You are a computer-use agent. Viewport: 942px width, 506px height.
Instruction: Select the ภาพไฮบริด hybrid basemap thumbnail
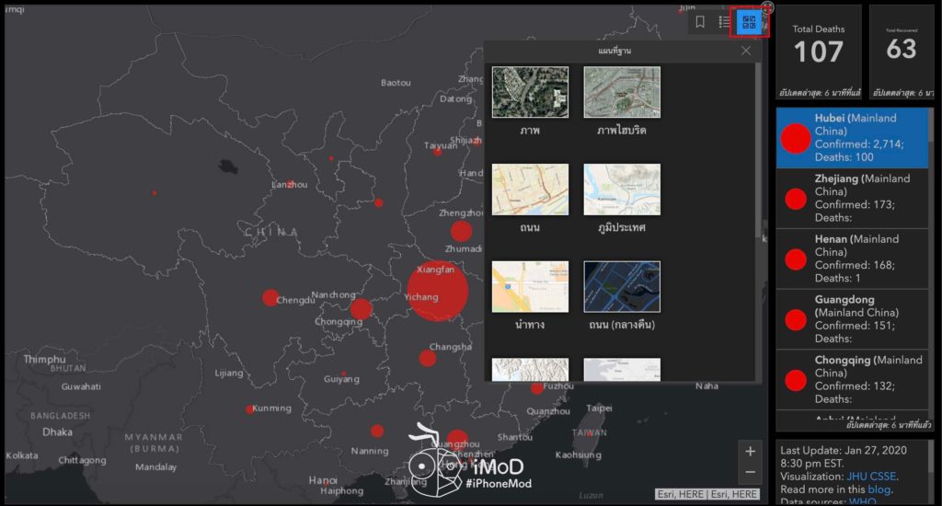tap(622, 92)
